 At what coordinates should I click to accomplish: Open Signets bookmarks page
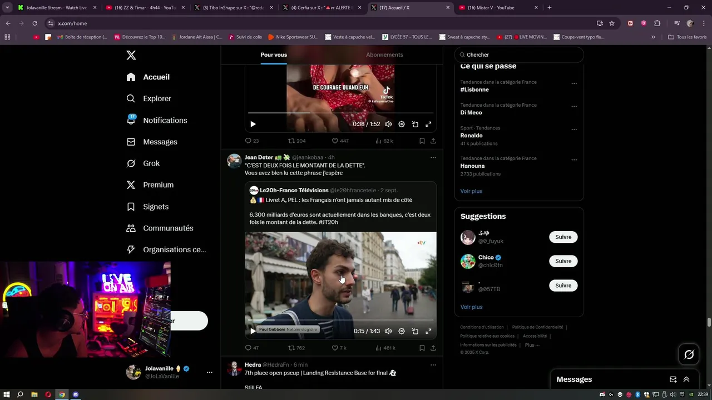pyautogui.click(x=147, y=207)
